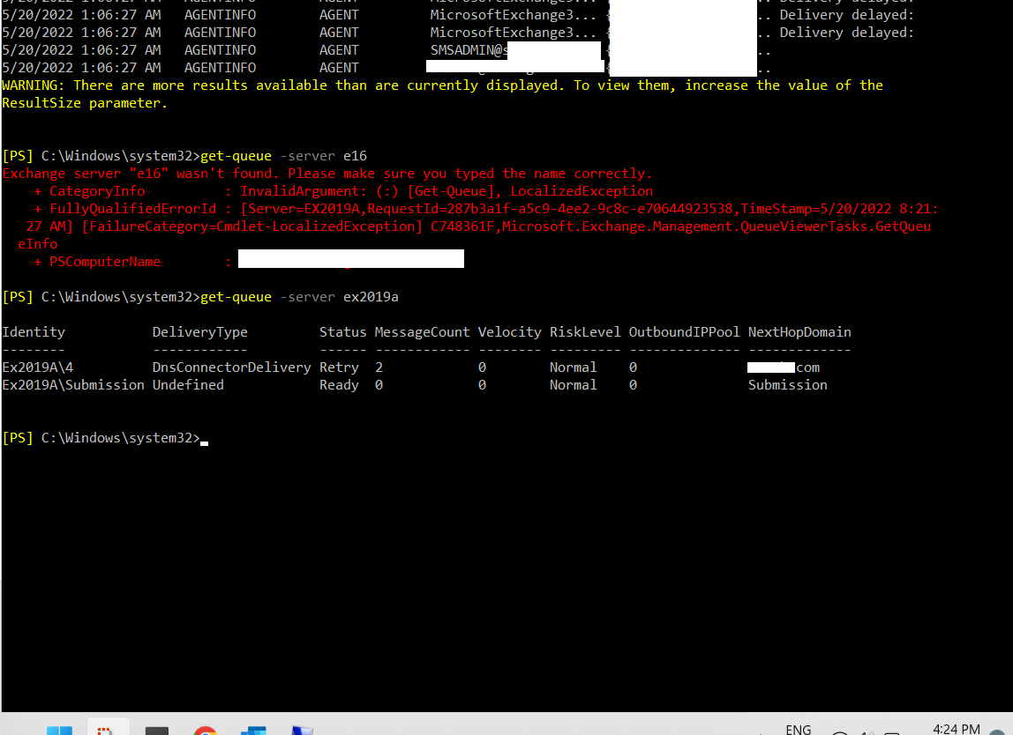This screenshot has height=735, width=1013.
Task: Click the 'Undefined' delivery type value
Action: (188, 385)
